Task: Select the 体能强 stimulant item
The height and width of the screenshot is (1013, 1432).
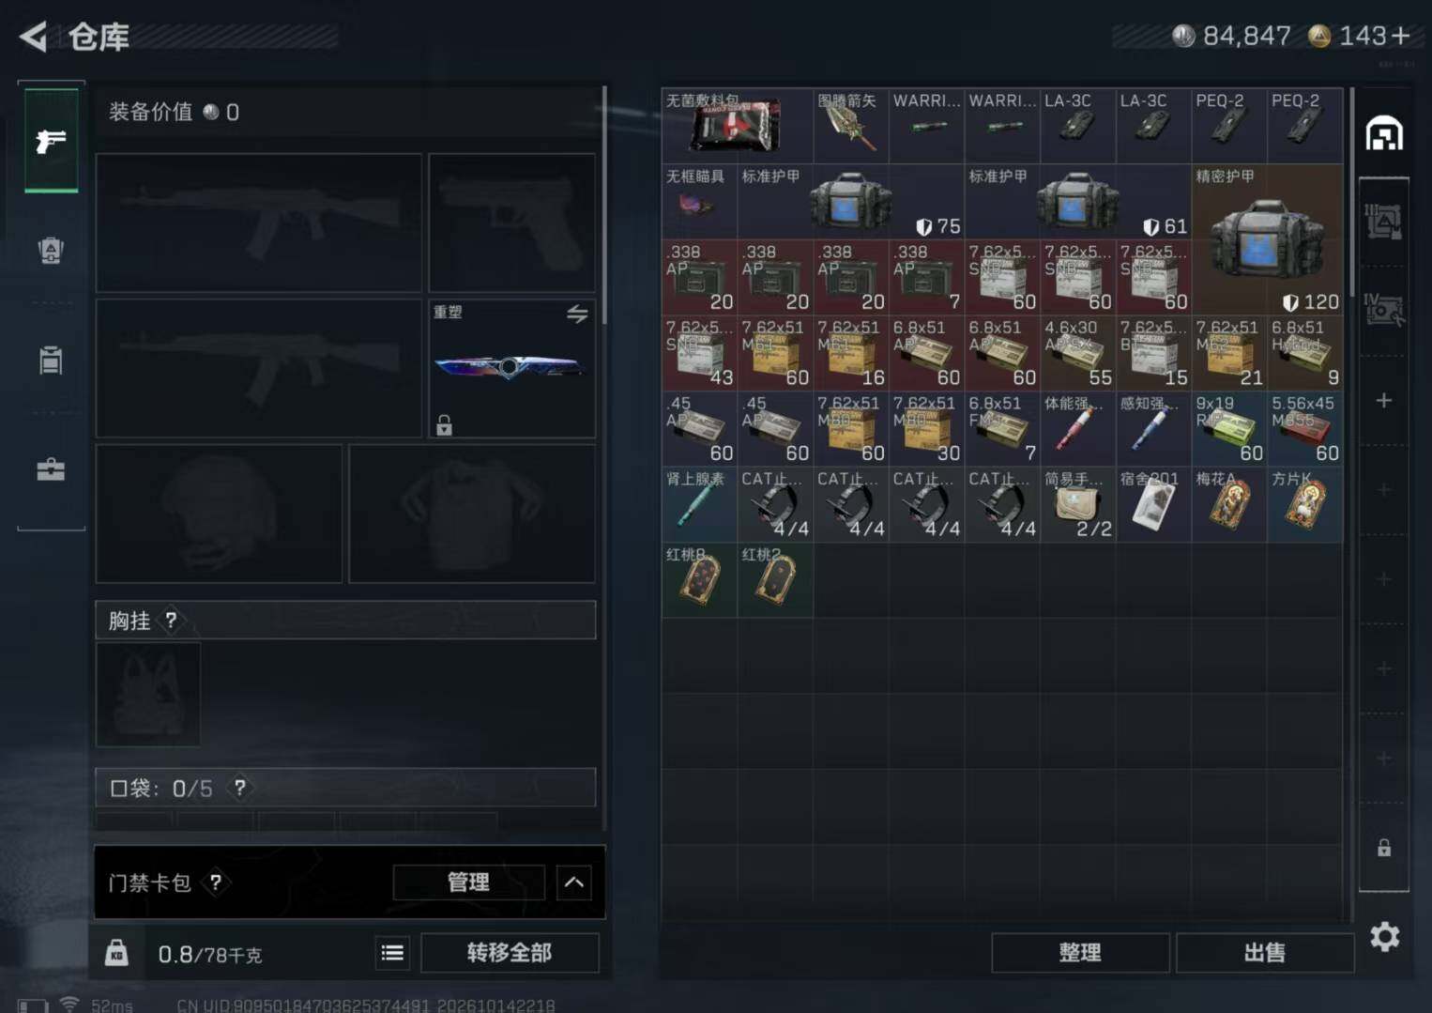Action: click(x=1077, y=428)
